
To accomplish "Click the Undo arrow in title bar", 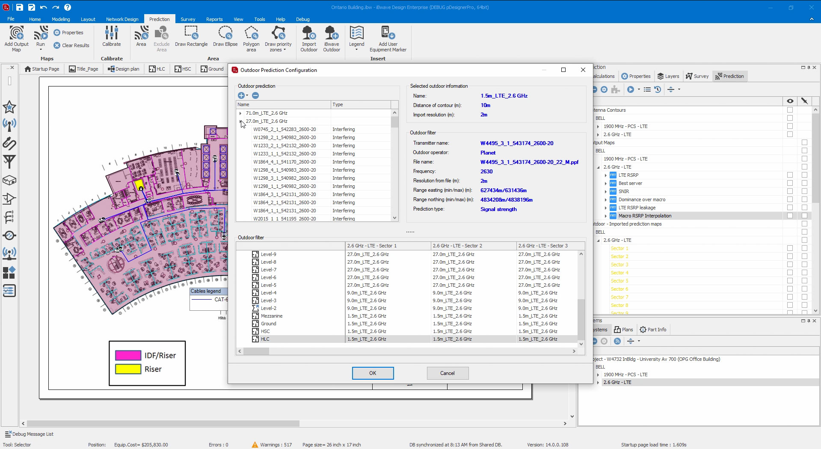I will [43, 7].
